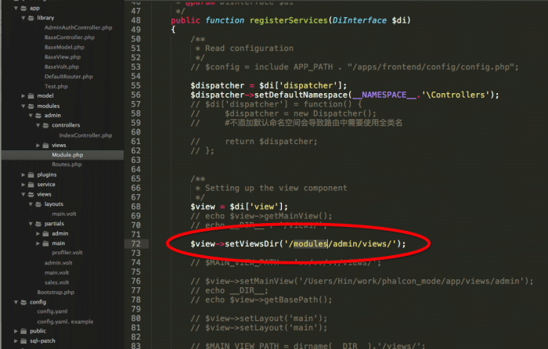Screen dimensions: 548x349
Task: Open config.yaml file
Action: tap(53, 311)
